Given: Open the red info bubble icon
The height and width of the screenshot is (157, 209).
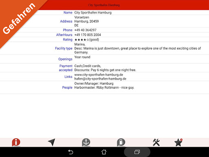Looking at the screenshot, I should click(16, 142).
